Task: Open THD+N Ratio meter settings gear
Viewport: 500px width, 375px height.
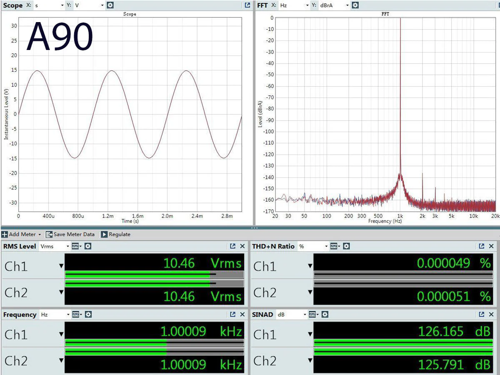Action: click(346, 246)
